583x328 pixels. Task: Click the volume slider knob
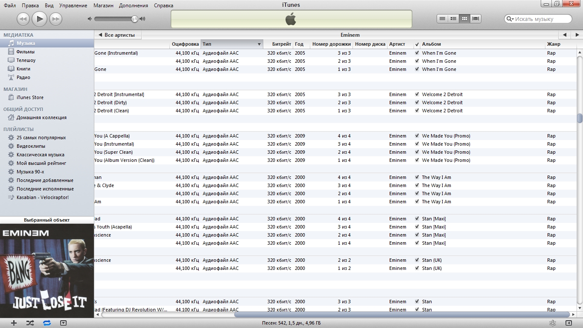(x=135, y=19)
